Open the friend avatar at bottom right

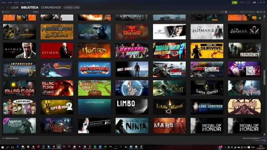point(263,140)
